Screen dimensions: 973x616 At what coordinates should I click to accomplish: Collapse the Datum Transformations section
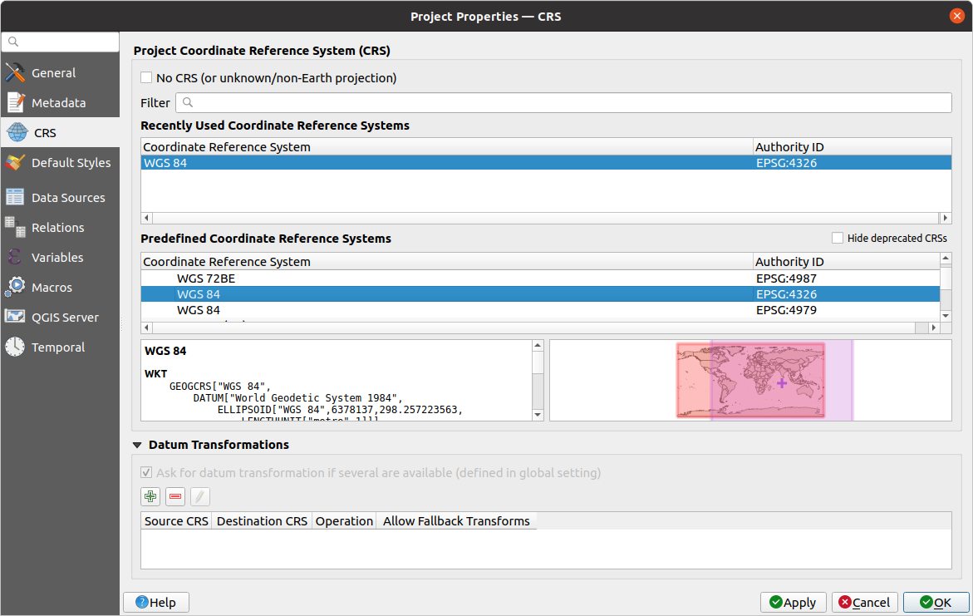pos(138,445)
